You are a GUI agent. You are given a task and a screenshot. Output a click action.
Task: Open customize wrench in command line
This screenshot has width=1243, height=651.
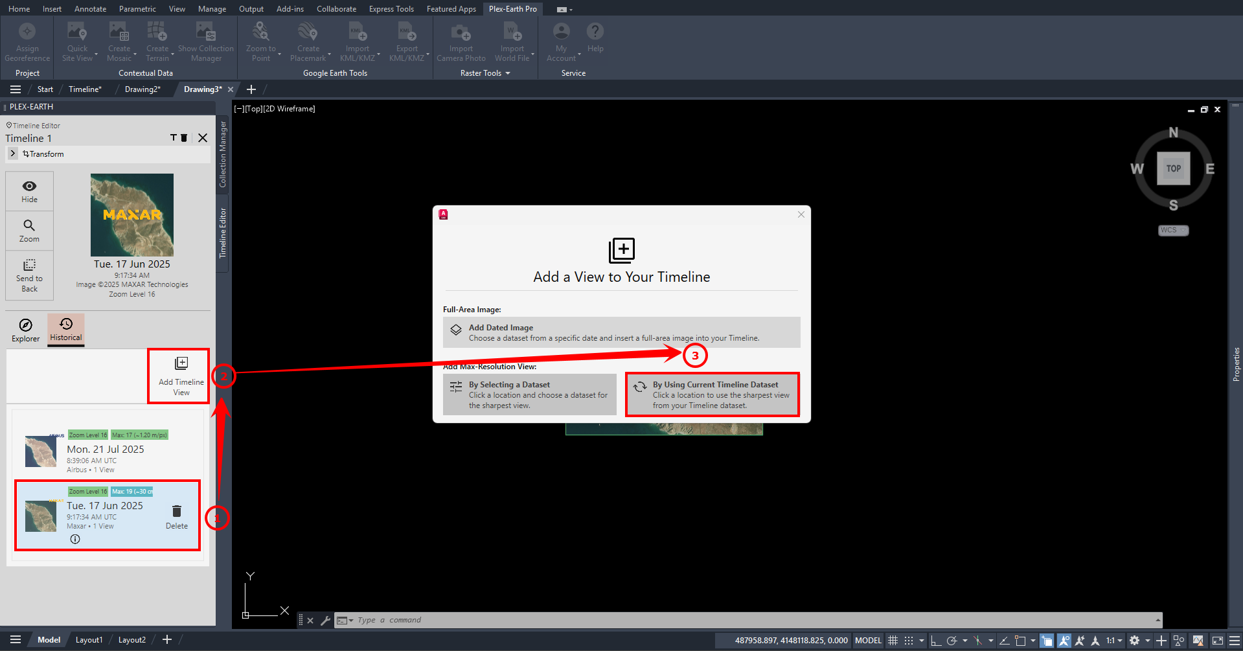point(325,621)
